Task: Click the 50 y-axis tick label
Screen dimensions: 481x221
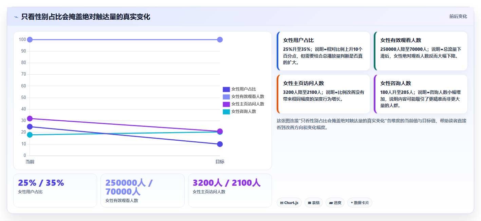Action: click(x=23, y=98)
